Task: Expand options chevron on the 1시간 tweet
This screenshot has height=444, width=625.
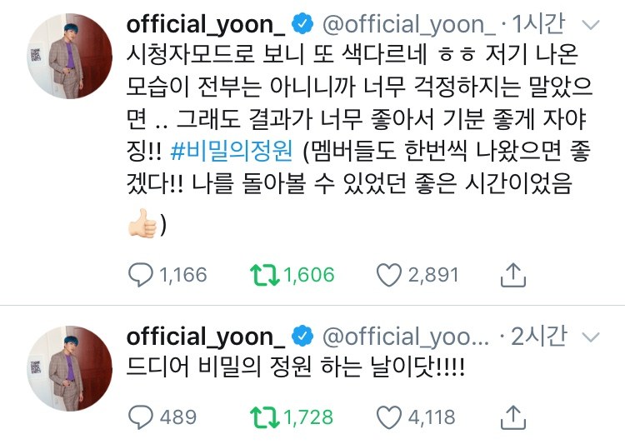Action: [591, 26]
